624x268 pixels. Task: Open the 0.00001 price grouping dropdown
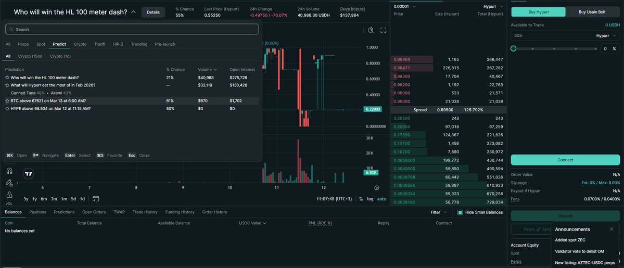click(404, 6)
